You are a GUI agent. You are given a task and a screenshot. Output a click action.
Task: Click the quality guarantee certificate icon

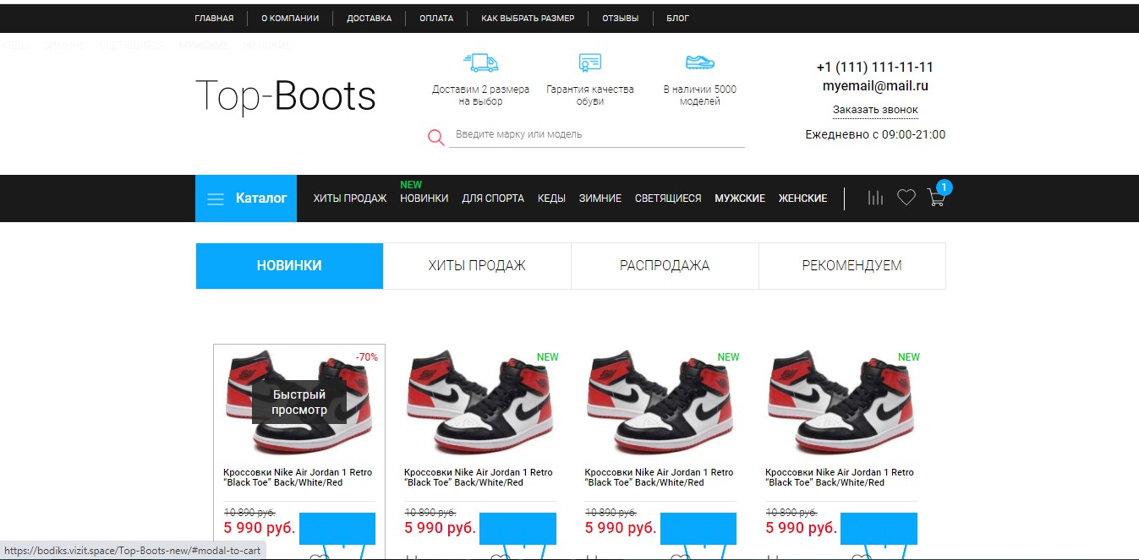[x=589, y=63]
